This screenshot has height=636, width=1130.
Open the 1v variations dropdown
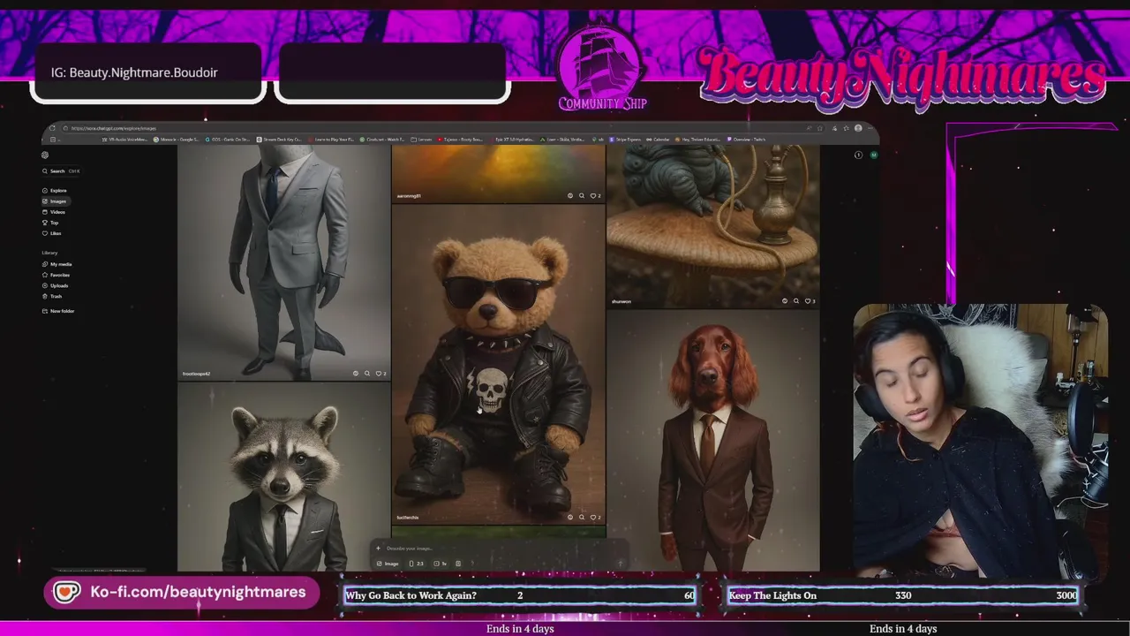click(441, 564)
